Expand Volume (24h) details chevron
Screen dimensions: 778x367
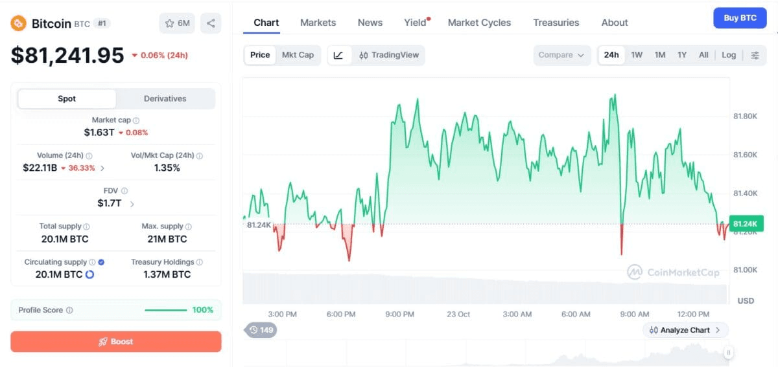pos(102,168)
